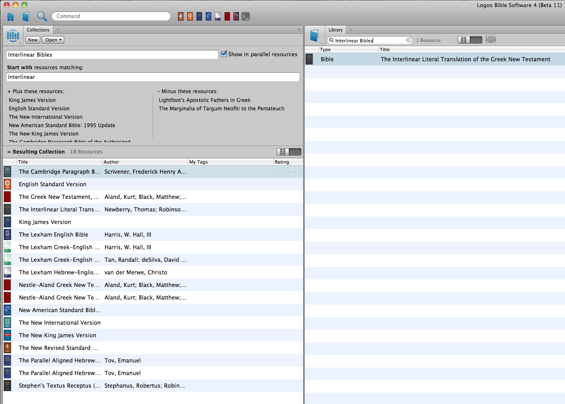565x404 pixels.
Task: Click the Home icon in toolbar
Action: (10, 17)
